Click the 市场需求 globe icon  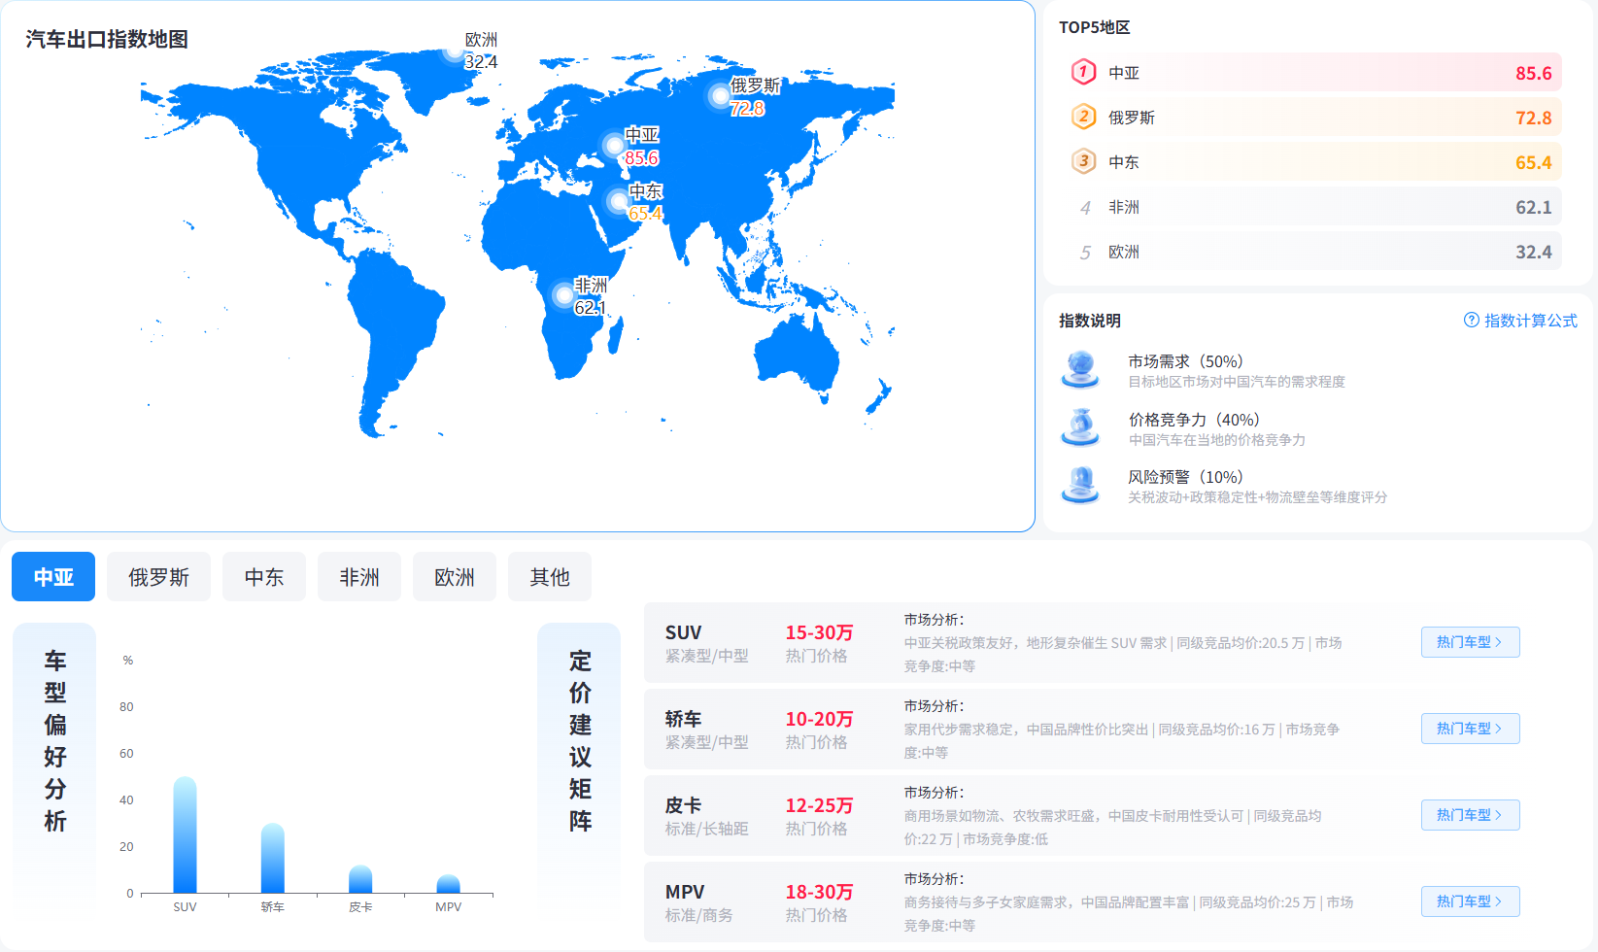point(1080,370)
